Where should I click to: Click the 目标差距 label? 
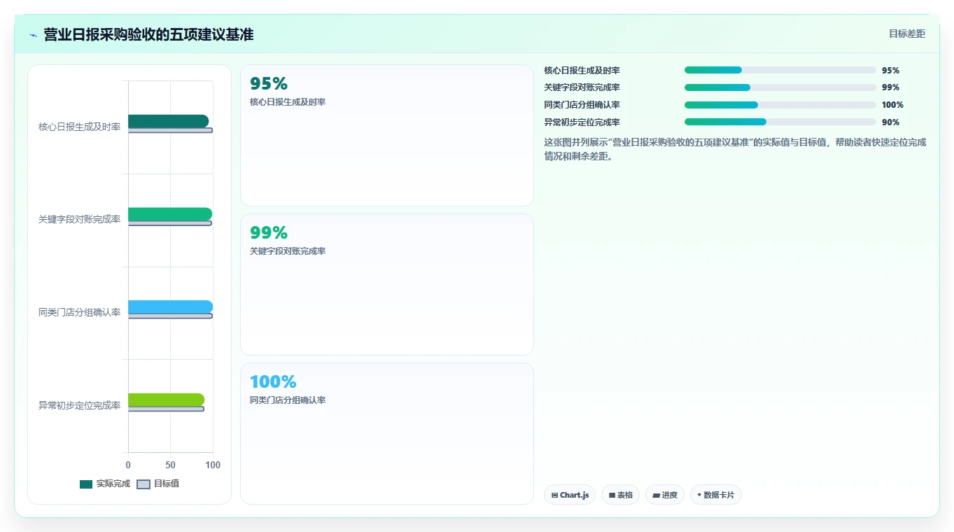click(x=907, y=34)
